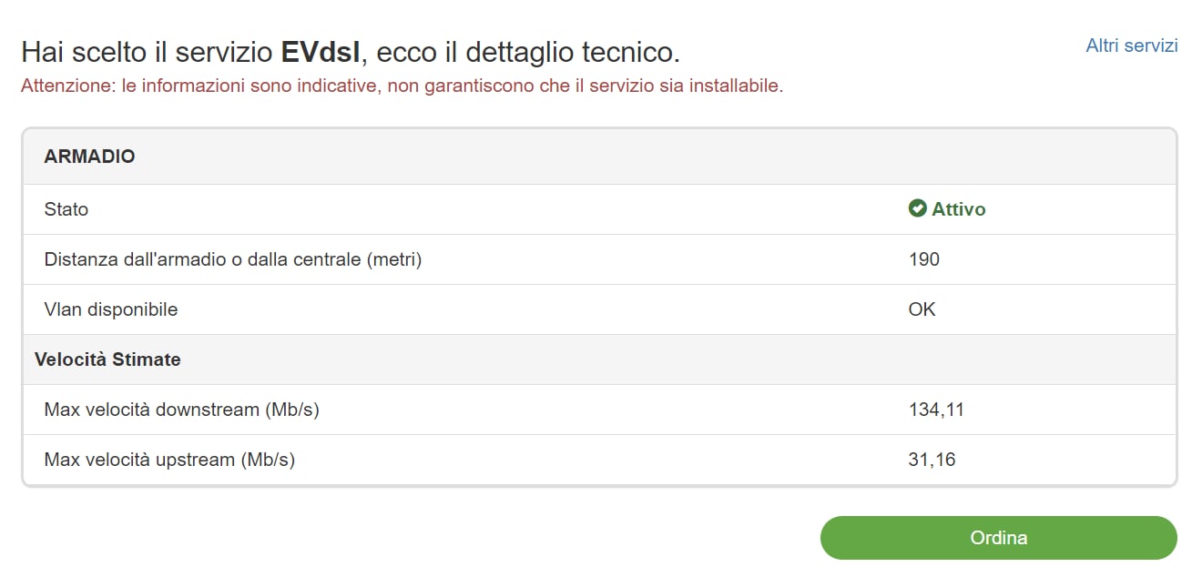The height and width of the screenshot is (577, 1192).
Task: Select the Max velocità downstream label
Action: pyautogui.click(x=182, y=410)
